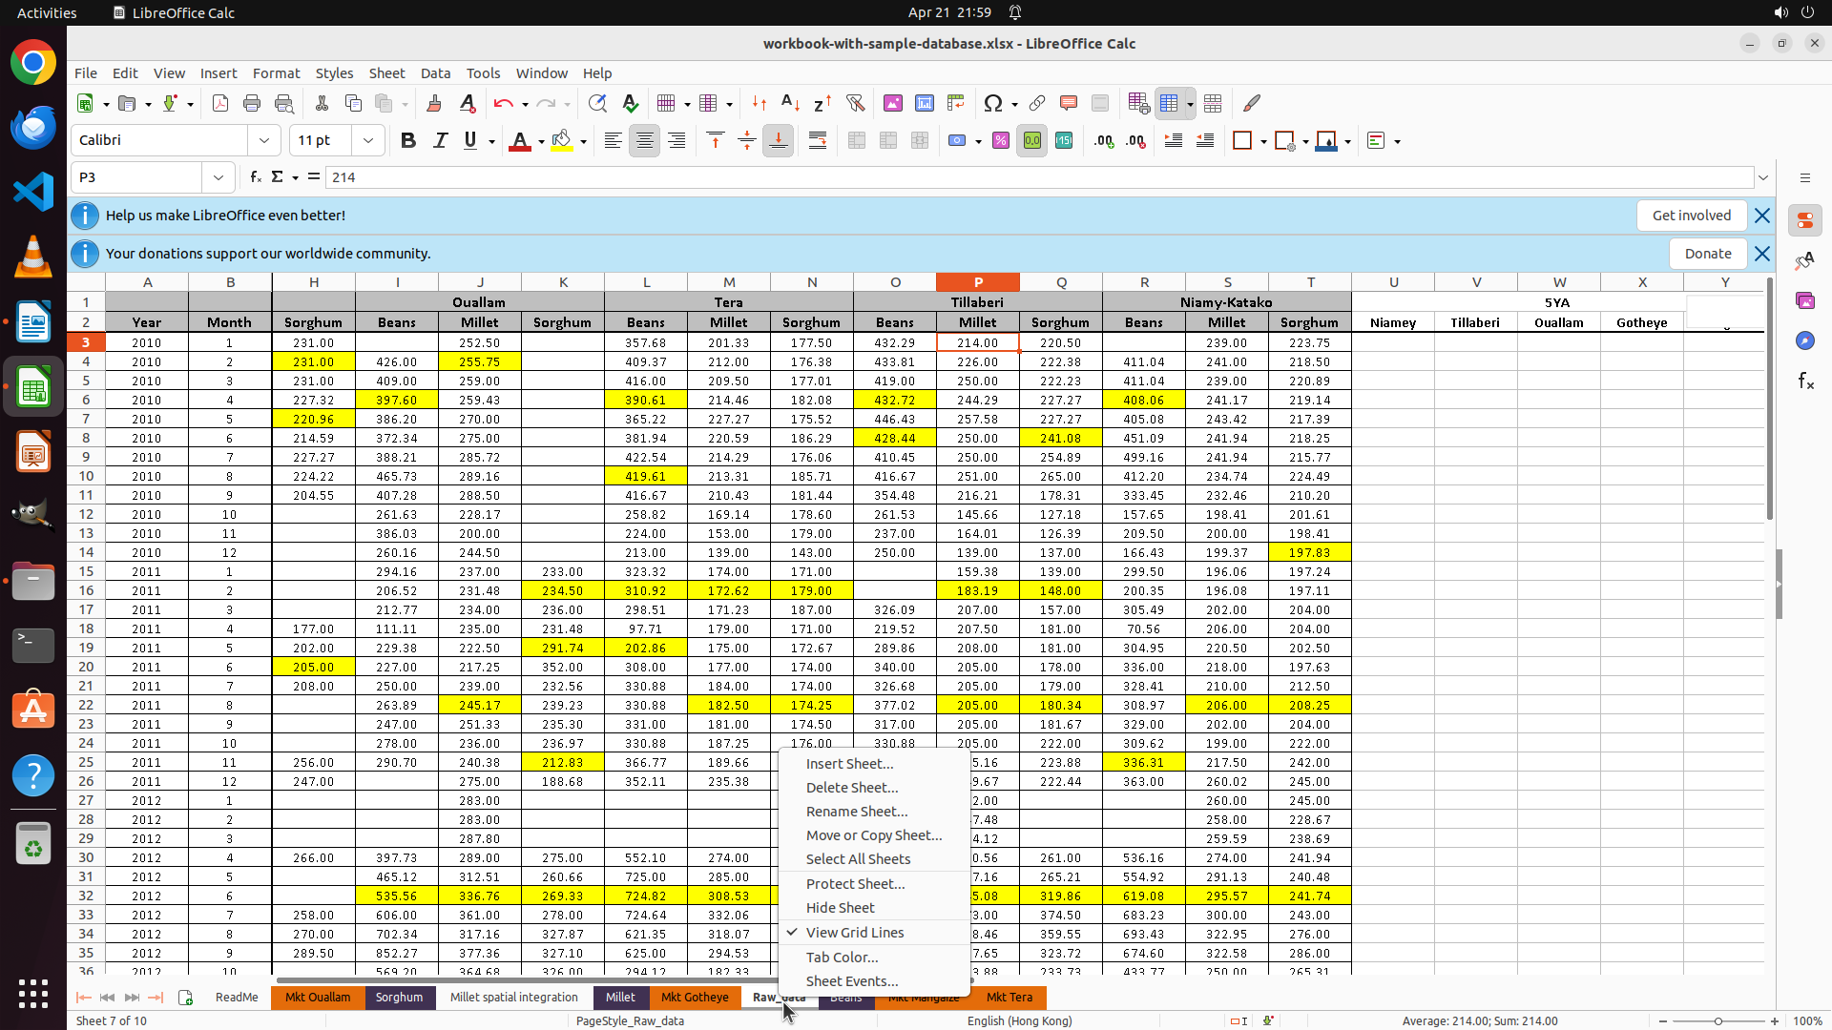The width and height of the screenshot is (1832, 1030).
Task: Open the sidebar Navigator icon
Action: (x=1804, y=340)
